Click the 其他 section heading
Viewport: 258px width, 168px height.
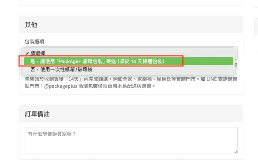pyautogui.click(x=31, y=25)
